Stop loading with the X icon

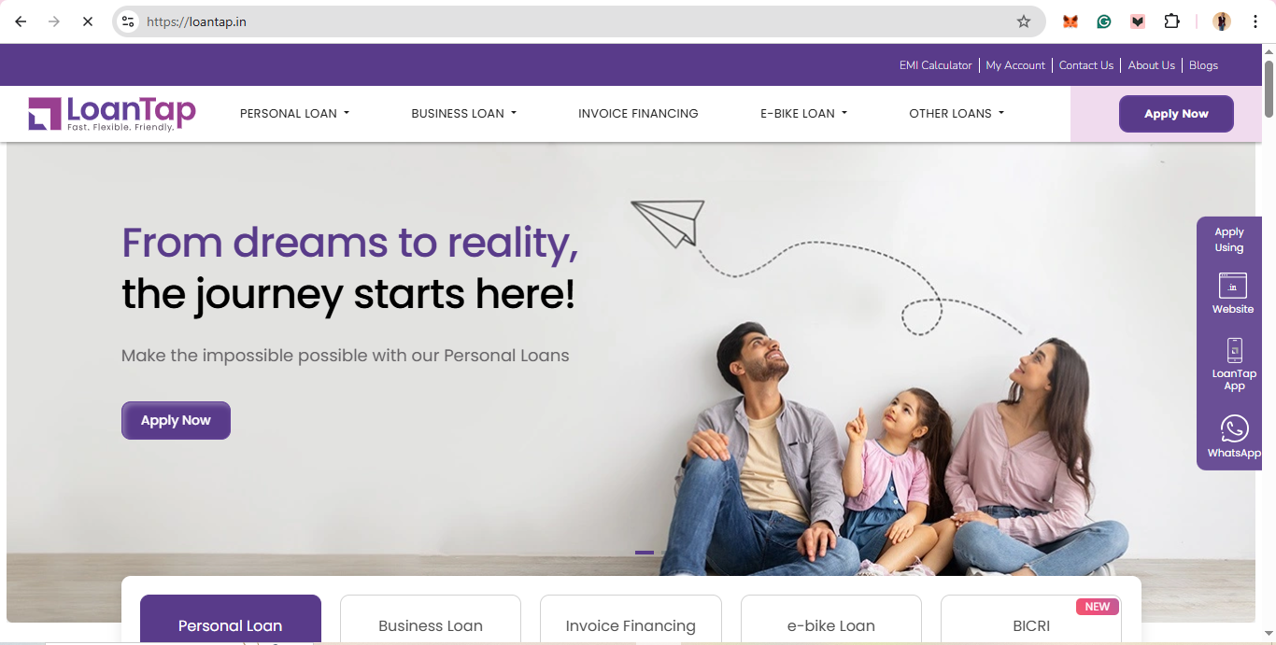click(x=88, y=21)
